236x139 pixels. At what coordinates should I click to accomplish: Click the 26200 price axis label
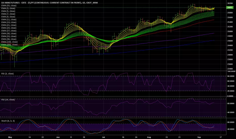(230, 3)
